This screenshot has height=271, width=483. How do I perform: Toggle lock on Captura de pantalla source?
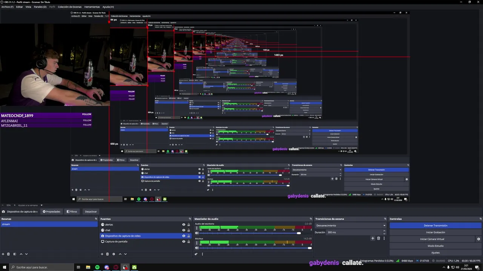pos(189,242)
